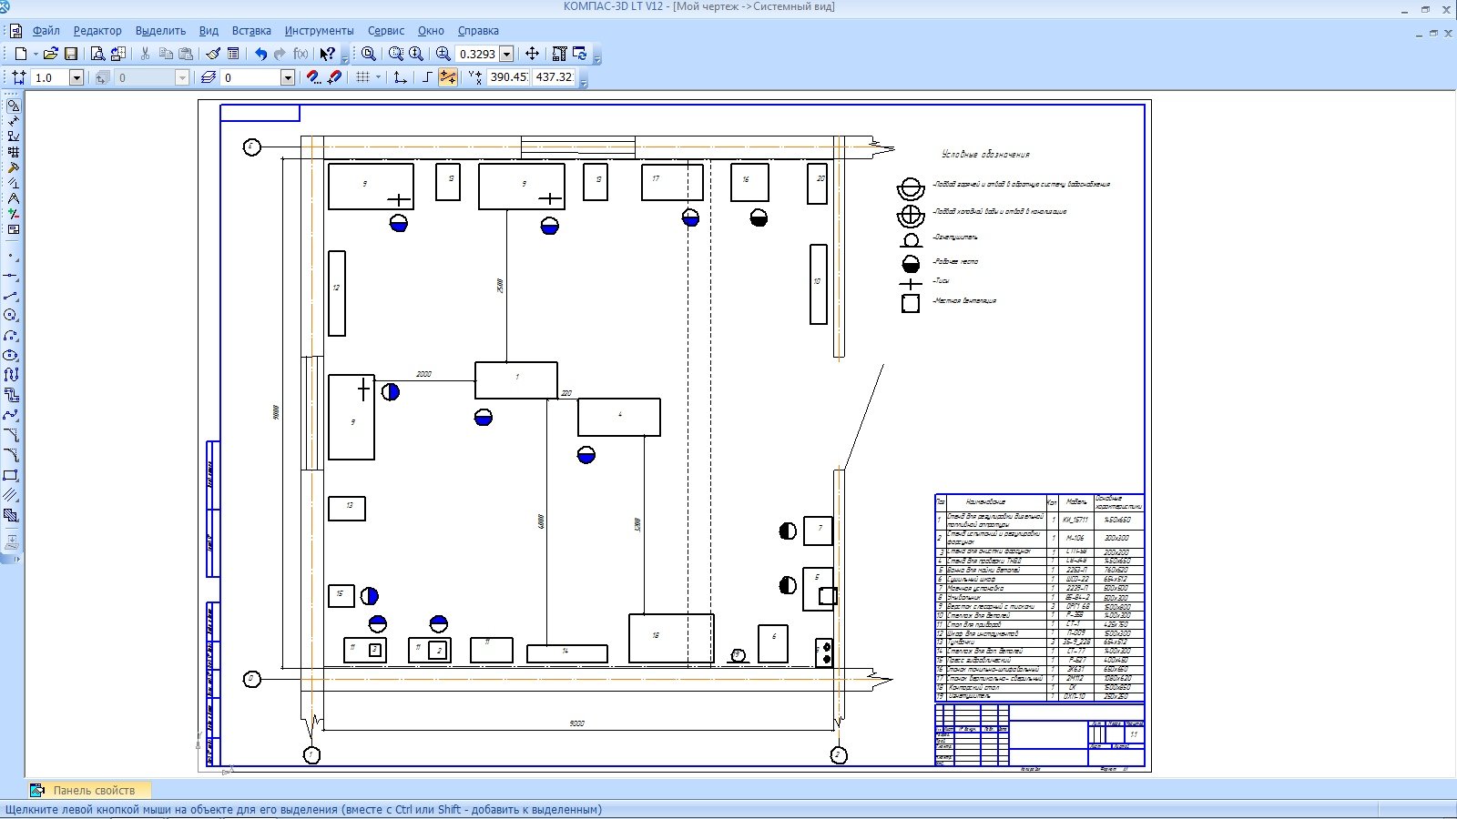Select the Circle drawing tool
This screenshot has width=1457, height=819.
click(x=11, y=315)
